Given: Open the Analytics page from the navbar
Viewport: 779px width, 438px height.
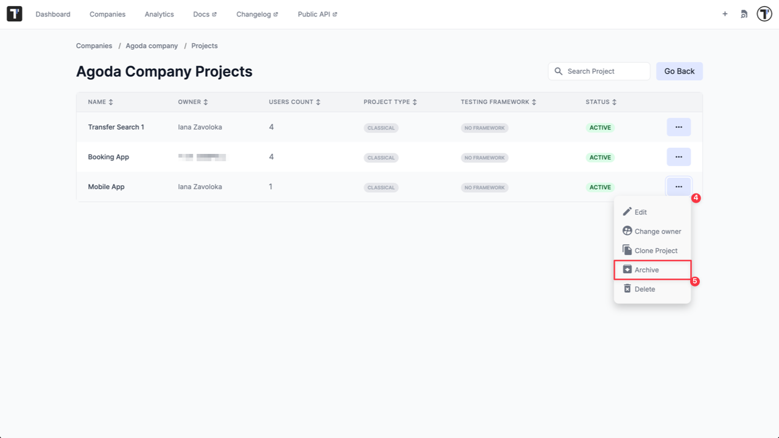Looking at the screenshot, I should (159, 13).
